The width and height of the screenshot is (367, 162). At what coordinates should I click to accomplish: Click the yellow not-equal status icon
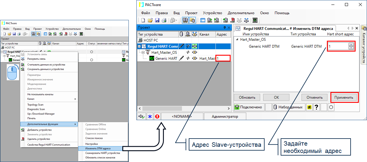click(x=309, y=107)
